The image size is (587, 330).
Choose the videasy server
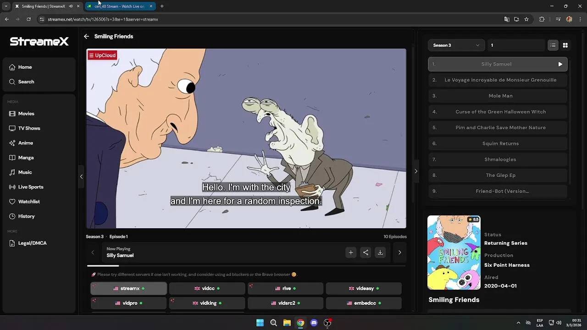(364, 289)
